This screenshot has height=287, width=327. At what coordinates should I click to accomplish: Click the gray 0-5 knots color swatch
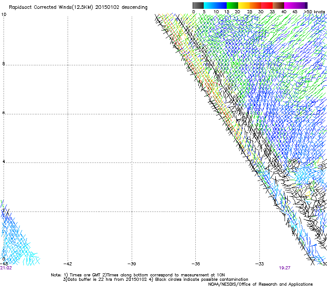pos(198,5)
